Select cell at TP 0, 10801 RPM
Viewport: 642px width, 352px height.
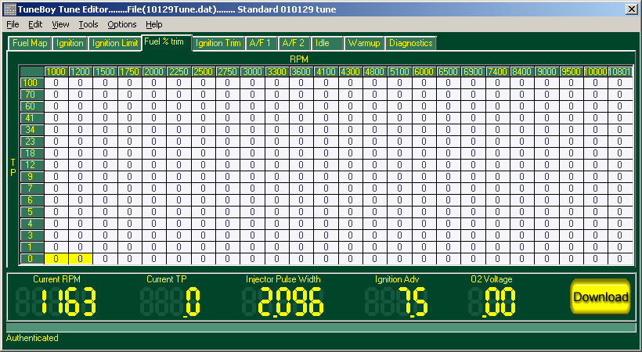[x=620, y=259]
